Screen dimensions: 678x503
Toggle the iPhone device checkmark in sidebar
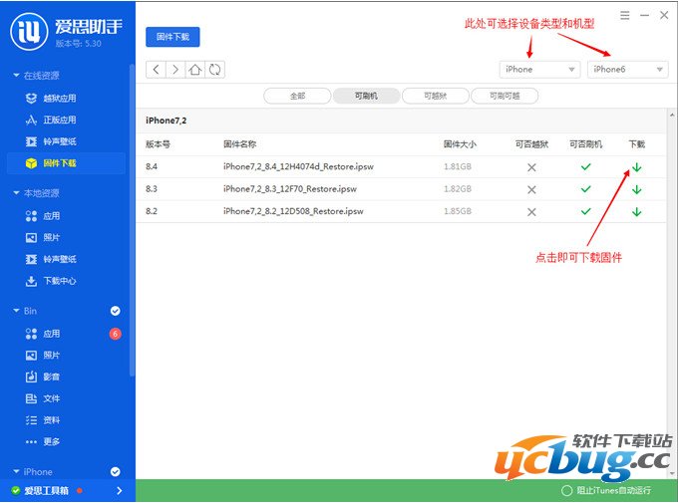pyautogui.click(x=115, y=472)
